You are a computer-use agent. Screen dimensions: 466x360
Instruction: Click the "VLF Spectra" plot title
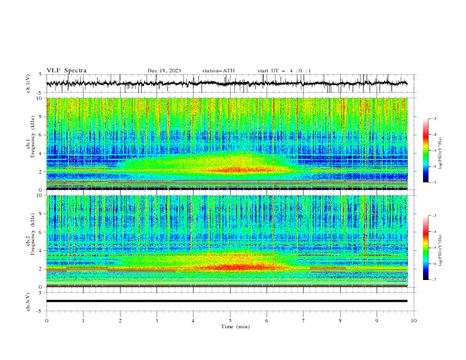[x=66, y=71]
